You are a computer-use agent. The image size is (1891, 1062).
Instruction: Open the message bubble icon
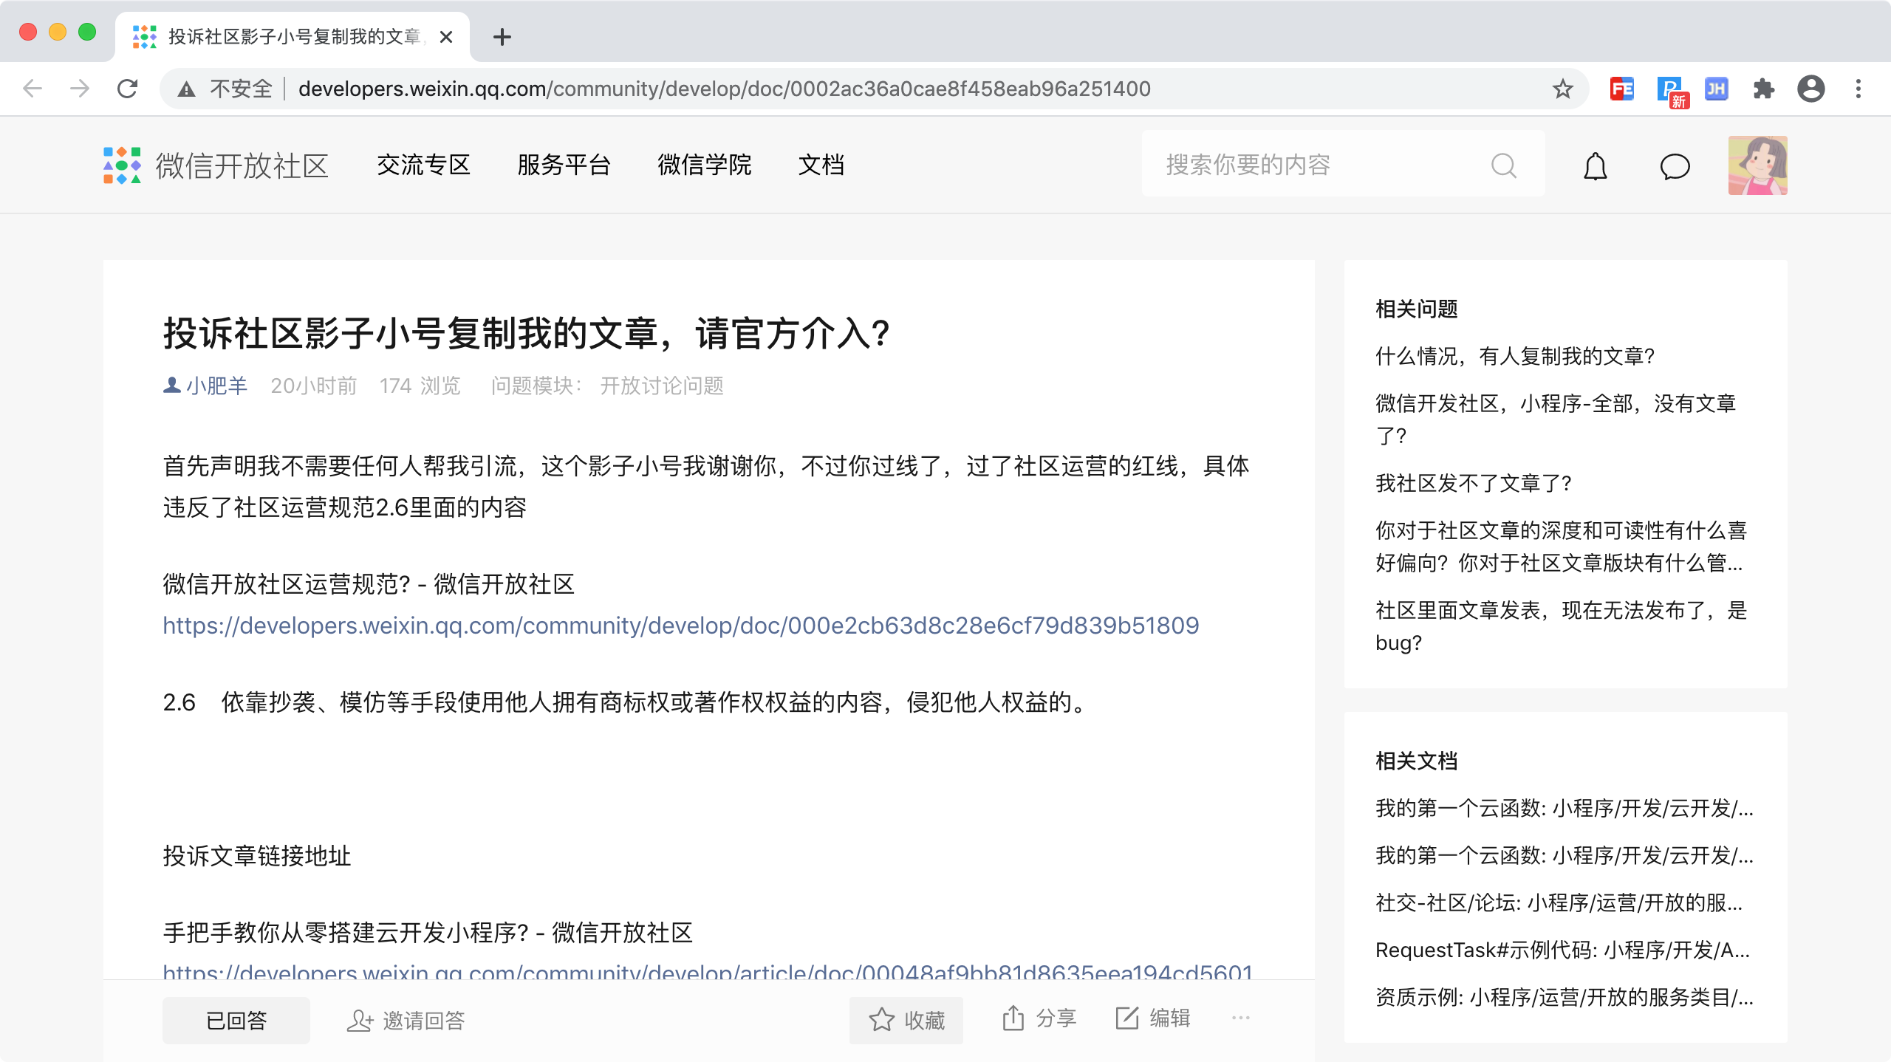(1675, 166)
